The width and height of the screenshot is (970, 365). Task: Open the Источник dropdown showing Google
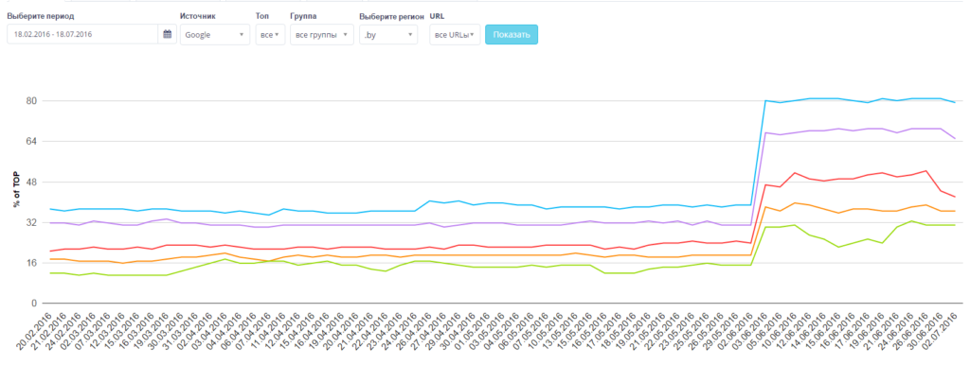tap(215, 35)
